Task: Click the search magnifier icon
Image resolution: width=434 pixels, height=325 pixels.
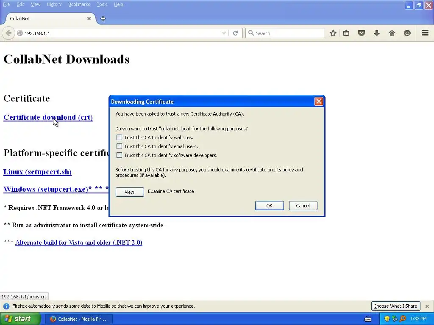Action: (251, 33)
